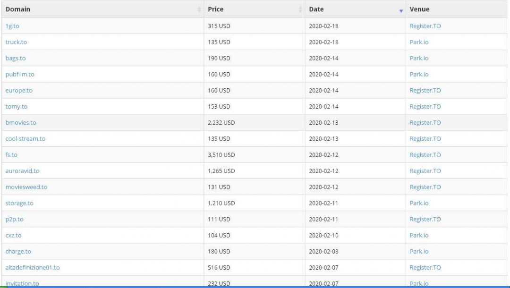Click the cool-stream.to domain link
The width and height of the screenshot is (510, 288).
pos(25,139)
